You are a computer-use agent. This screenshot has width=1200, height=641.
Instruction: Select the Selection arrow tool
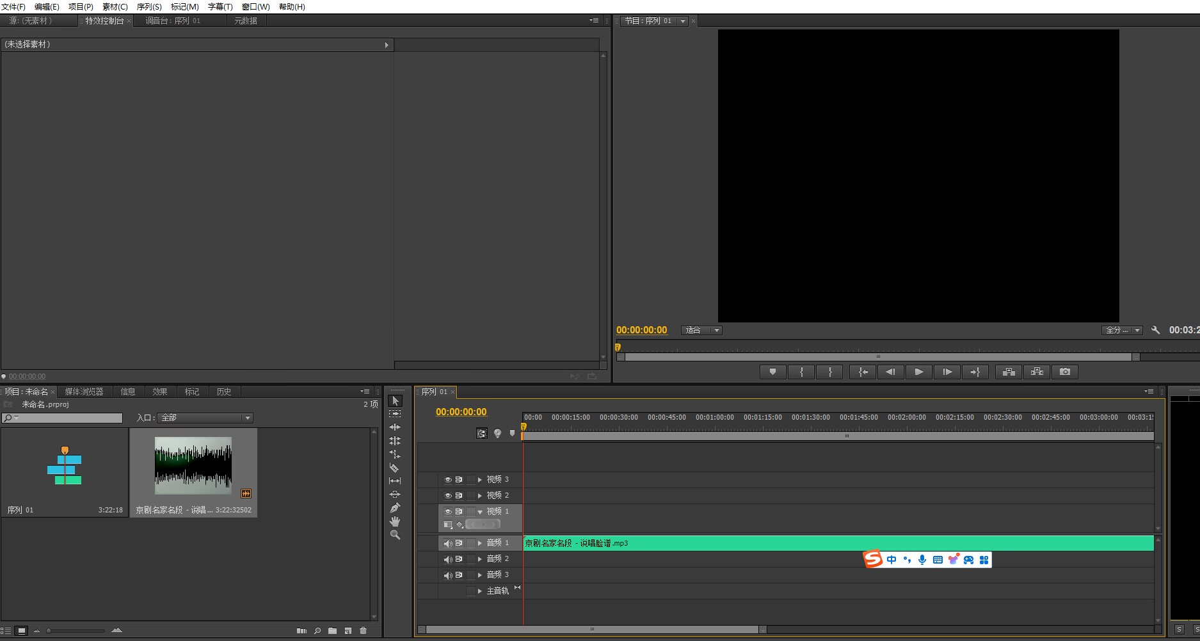(395, 400)
